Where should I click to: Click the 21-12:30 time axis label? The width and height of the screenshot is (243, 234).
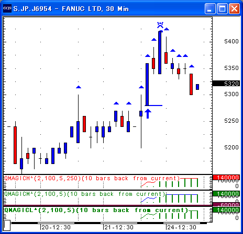click(119, 227)
